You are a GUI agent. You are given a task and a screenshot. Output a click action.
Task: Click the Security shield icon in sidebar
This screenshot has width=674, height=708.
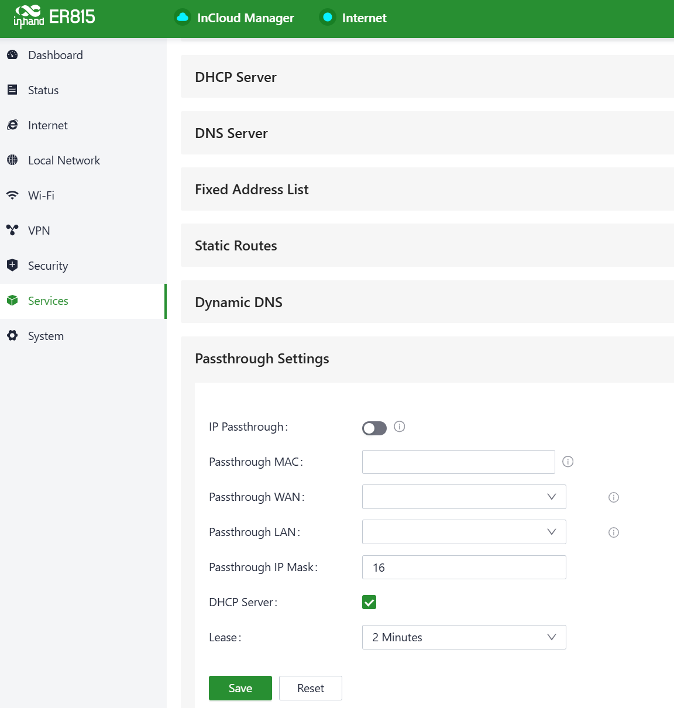[x=12, y=265]
